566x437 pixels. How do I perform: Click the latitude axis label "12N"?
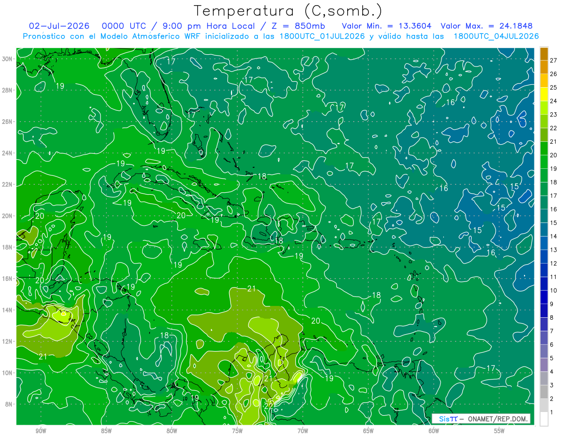(x=7, y=341)
